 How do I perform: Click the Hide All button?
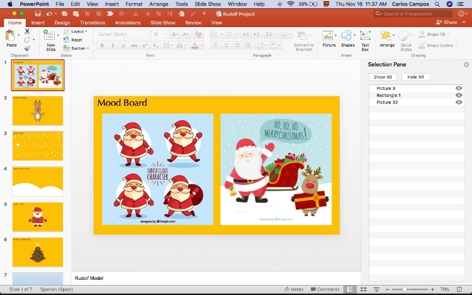pyautogui.click(x=415, y=77)
